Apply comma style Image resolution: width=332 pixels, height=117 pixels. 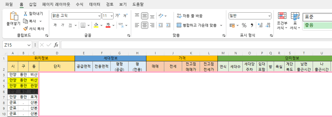[x=252, y=25]
